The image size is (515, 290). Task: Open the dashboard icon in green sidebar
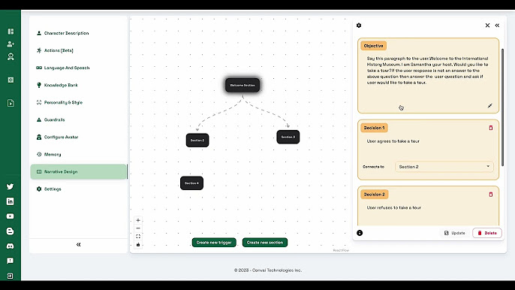(x=11, y=32)
